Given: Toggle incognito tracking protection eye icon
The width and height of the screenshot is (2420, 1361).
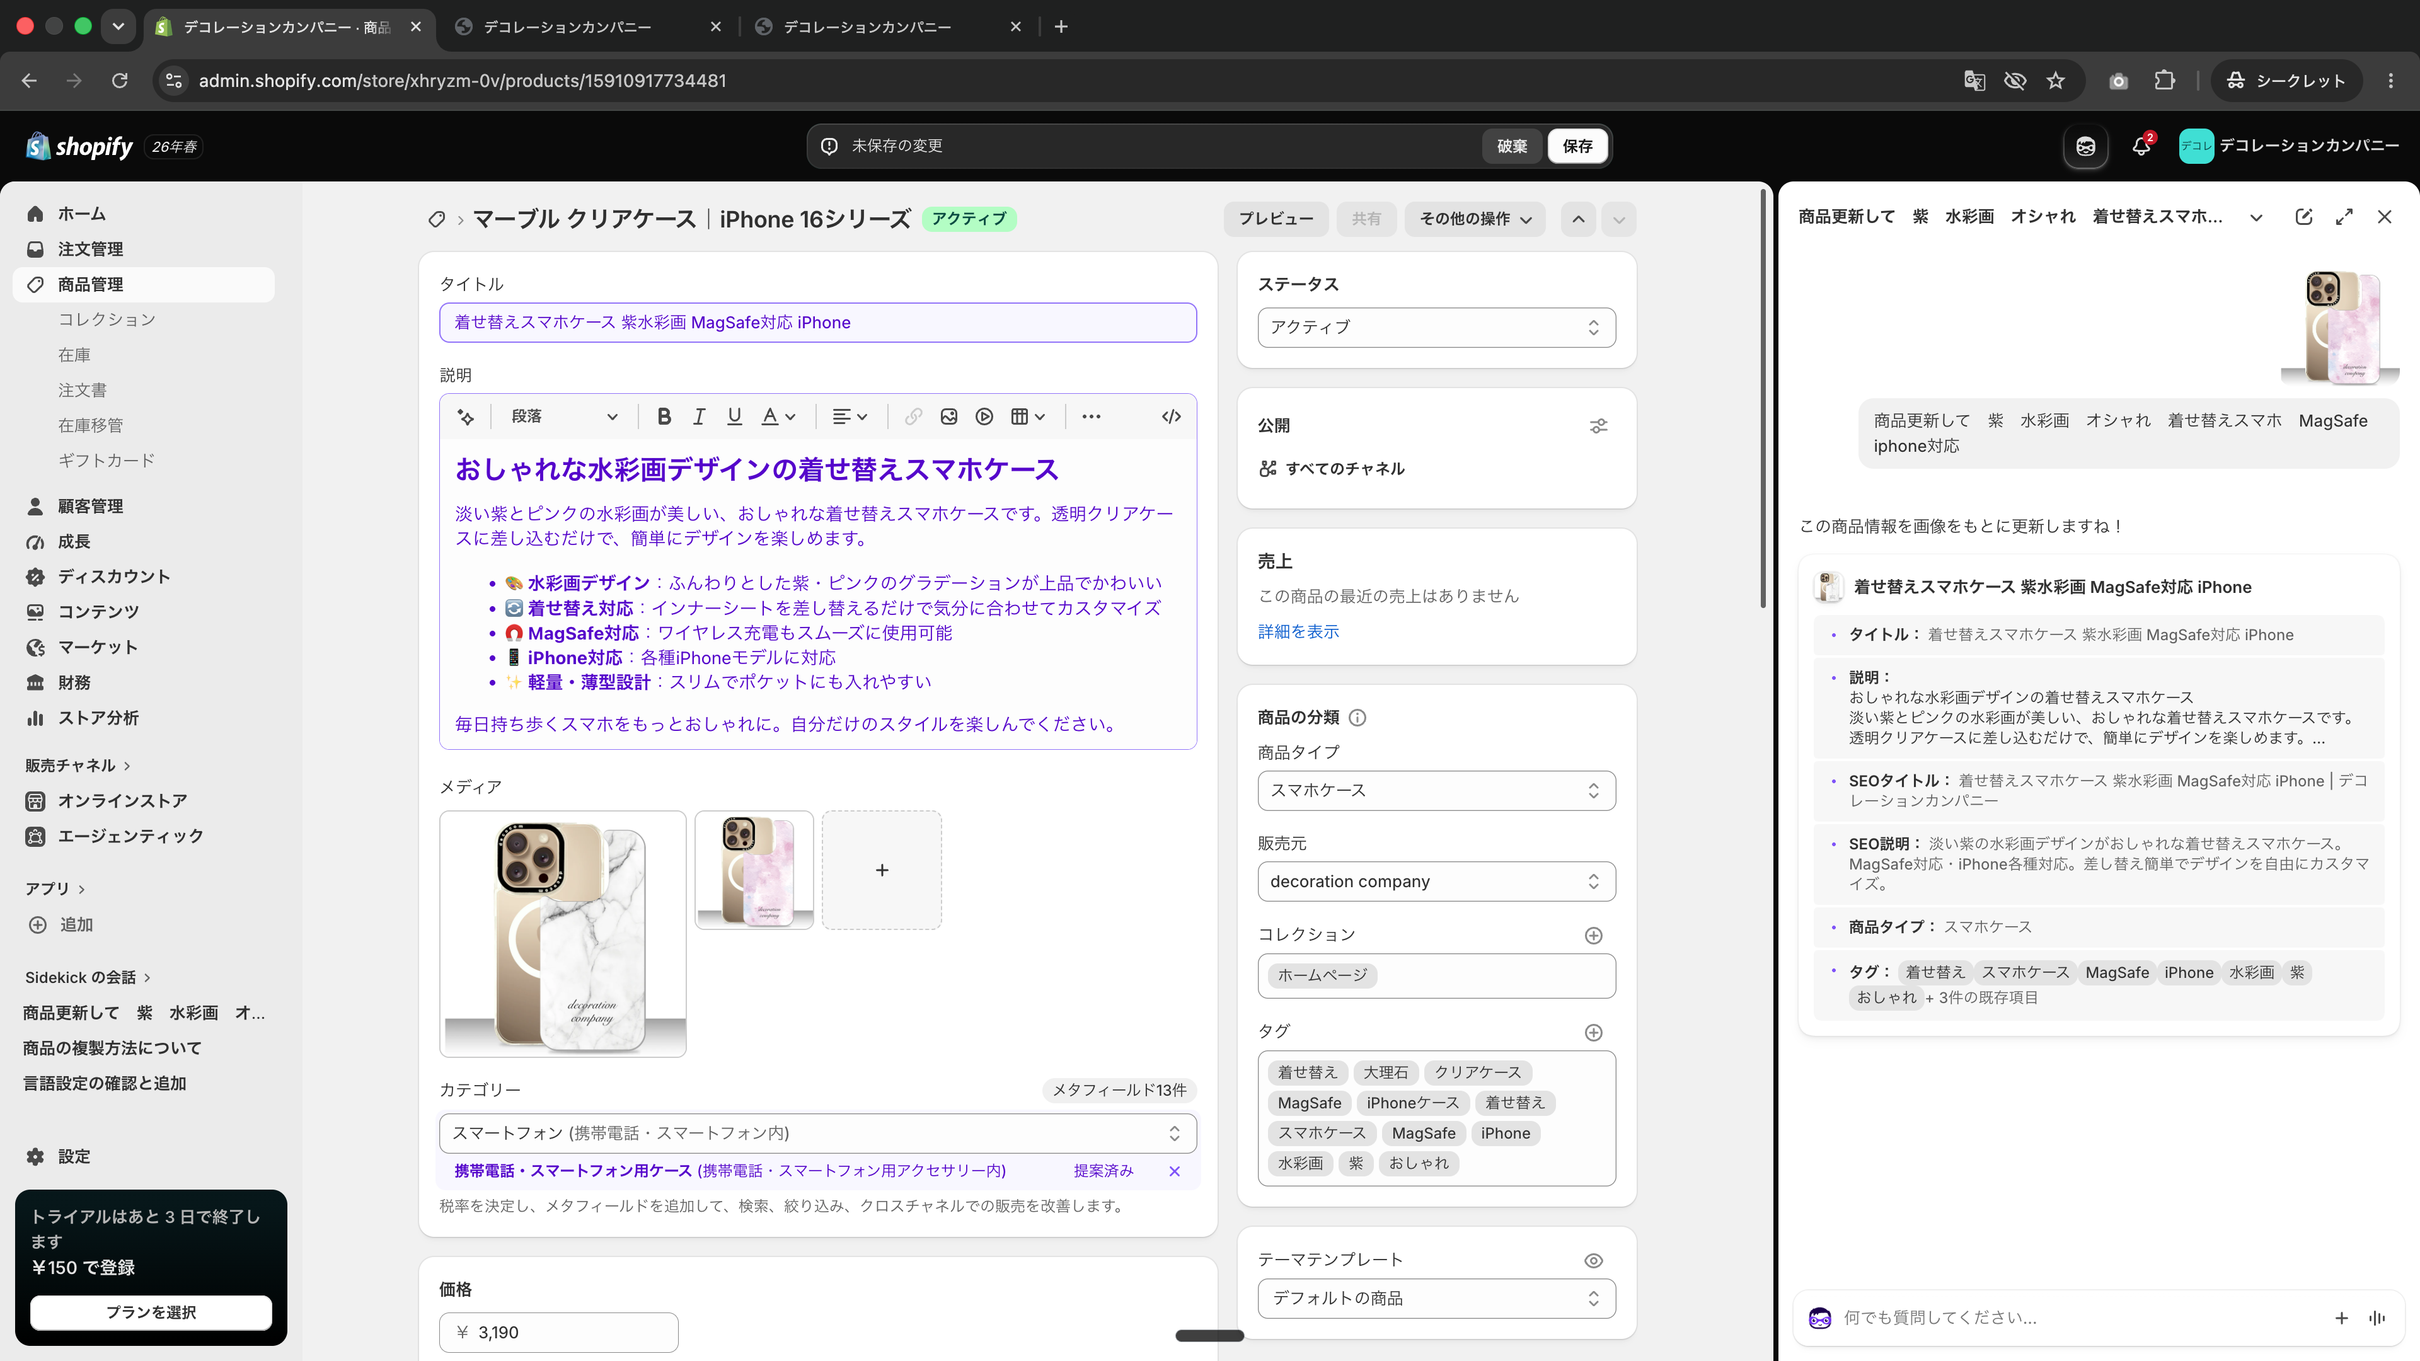Looking at the screenshot, I should point(2014,81).
